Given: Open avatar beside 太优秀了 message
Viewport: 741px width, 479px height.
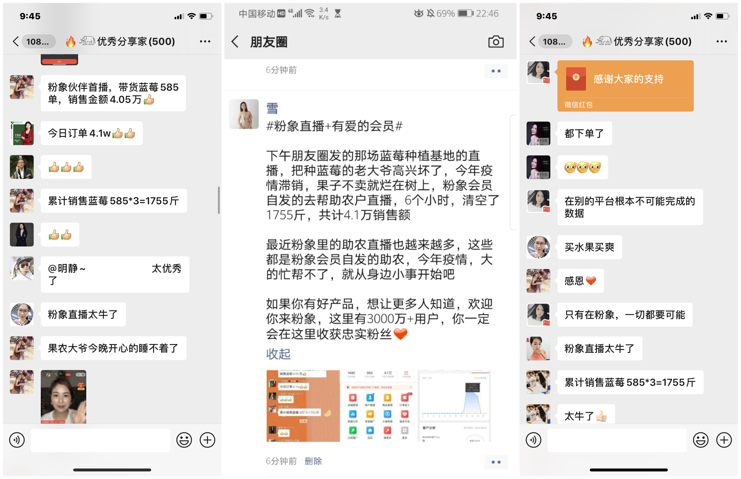Looking at the screenshot, I should [x=22, y=268].
